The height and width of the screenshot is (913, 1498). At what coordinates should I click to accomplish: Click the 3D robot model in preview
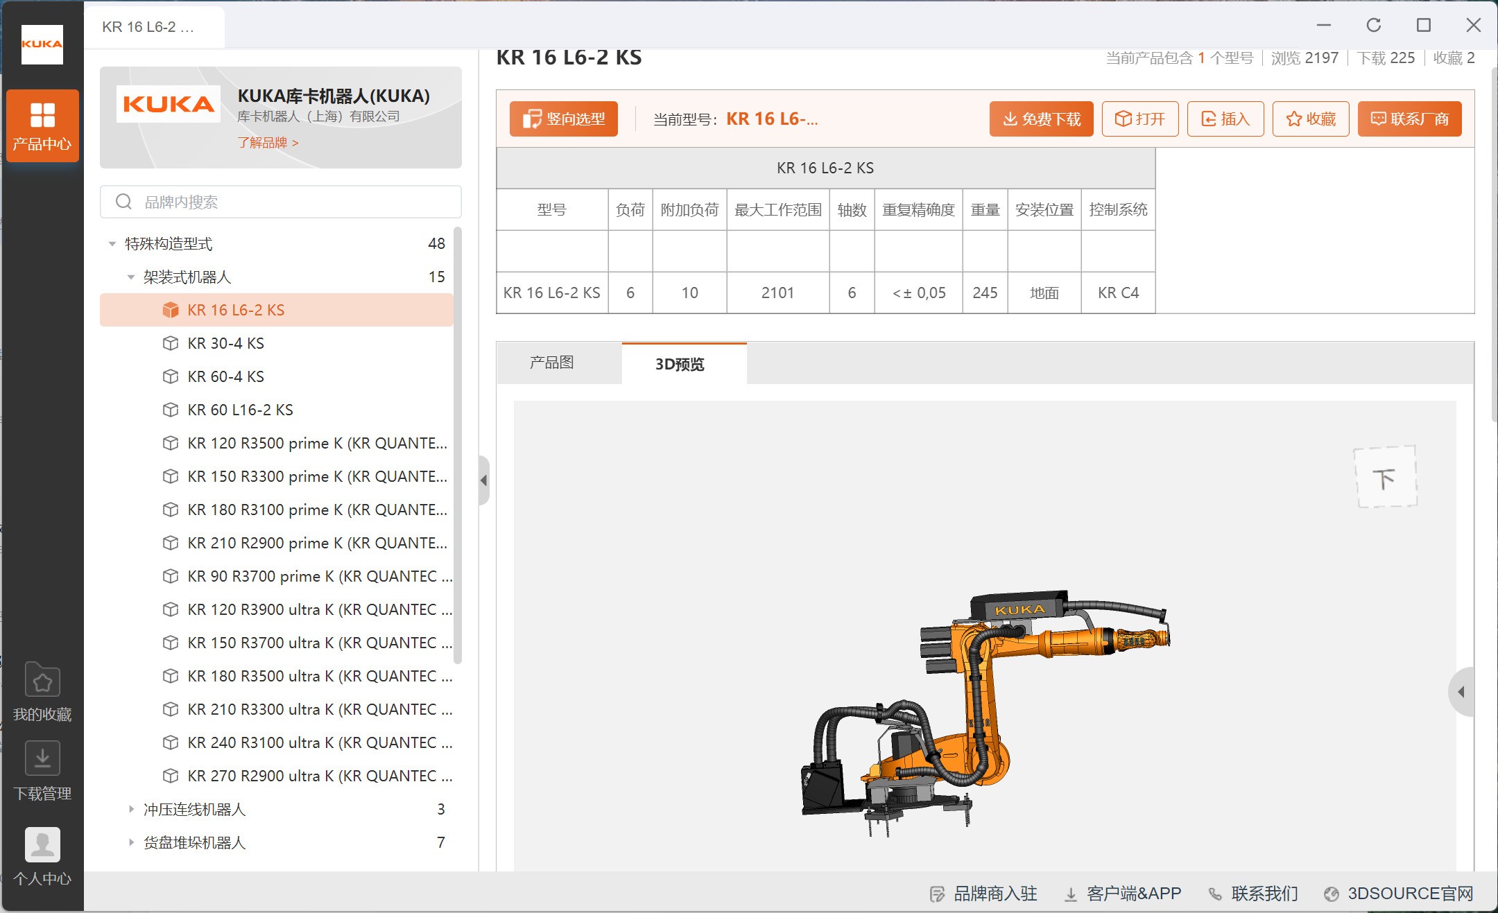(985, 714)
